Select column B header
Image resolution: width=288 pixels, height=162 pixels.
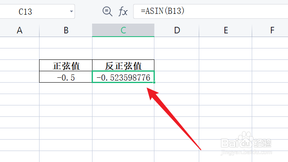tap(66, 30)
